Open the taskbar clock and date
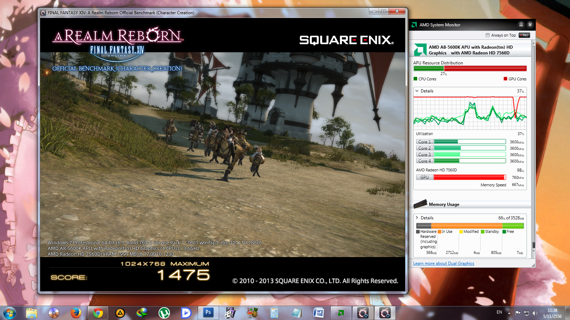Viewport: 570px width, 320px height. tap(552, 313)
